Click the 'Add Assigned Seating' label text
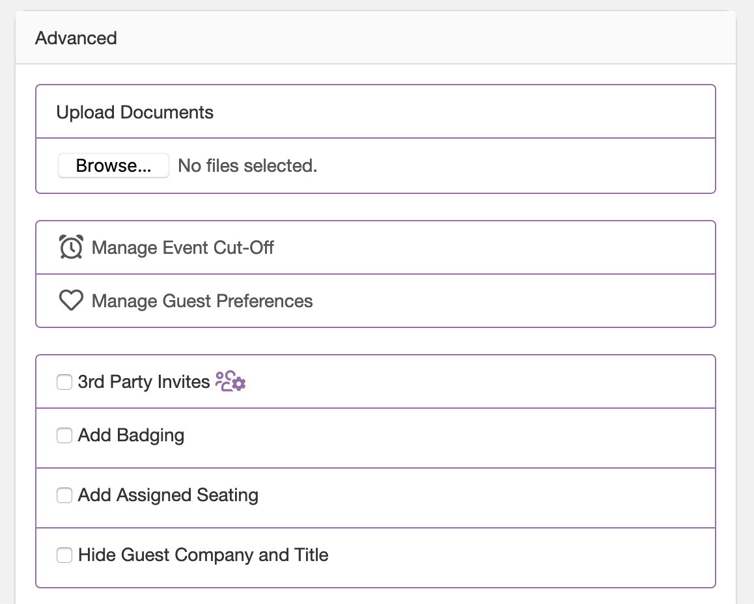 (168, 495)
